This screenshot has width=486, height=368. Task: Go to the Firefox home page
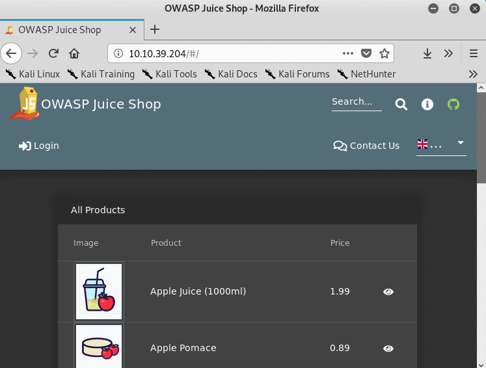tap(74, 53)
